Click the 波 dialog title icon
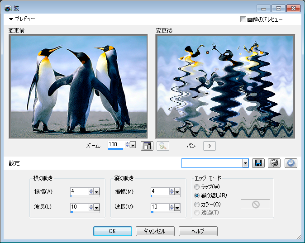The width and height of the screenshot is (305, 243). click(x=8, y=8)
